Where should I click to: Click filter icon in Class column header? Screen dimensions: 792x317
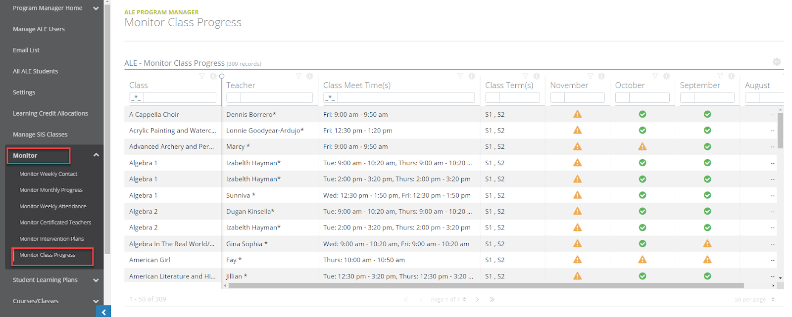[x=202, y=76]
